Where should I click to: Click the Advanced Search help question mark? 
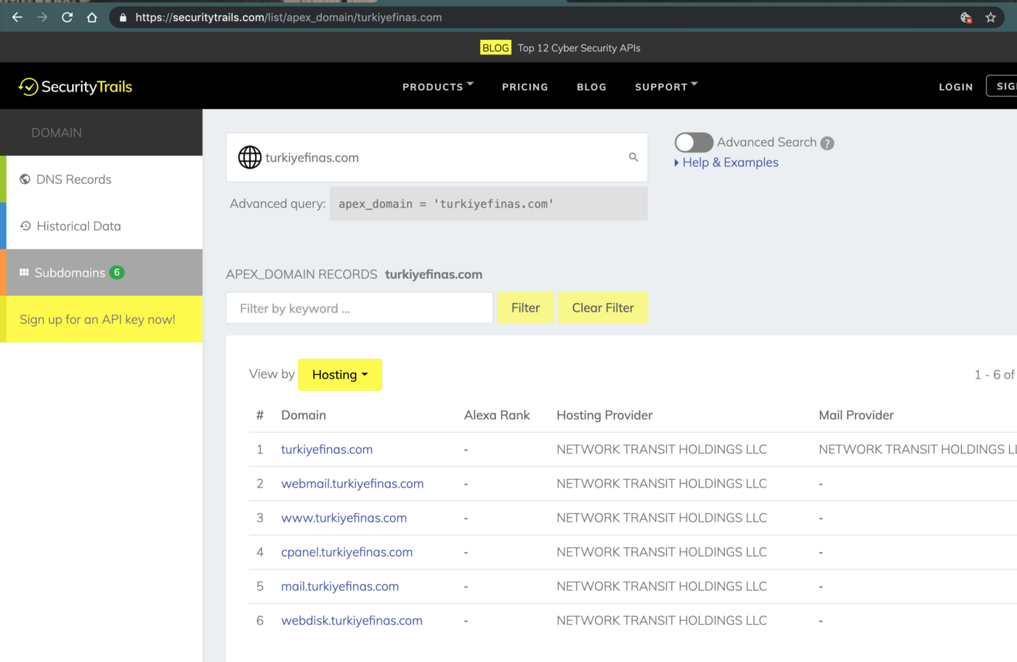(827, 143)
